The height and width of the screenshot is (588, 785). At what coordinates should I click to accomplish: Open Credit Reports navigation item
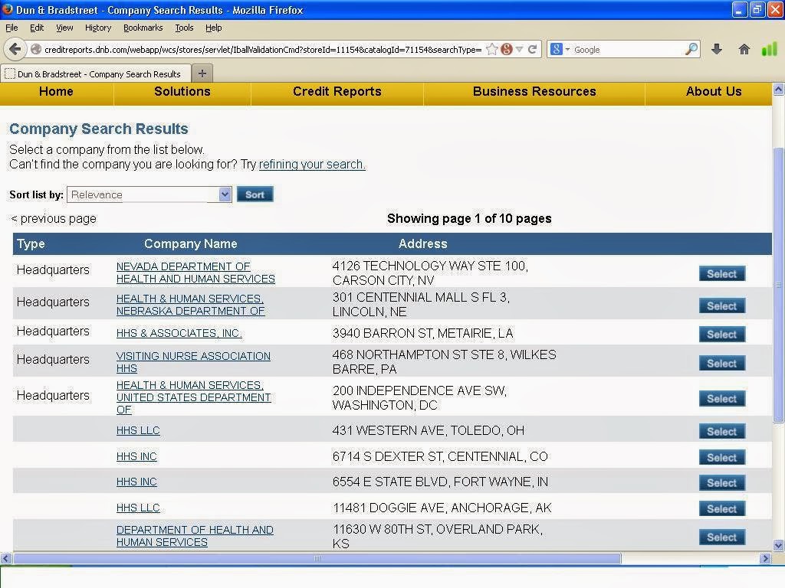tap(337, 92)
